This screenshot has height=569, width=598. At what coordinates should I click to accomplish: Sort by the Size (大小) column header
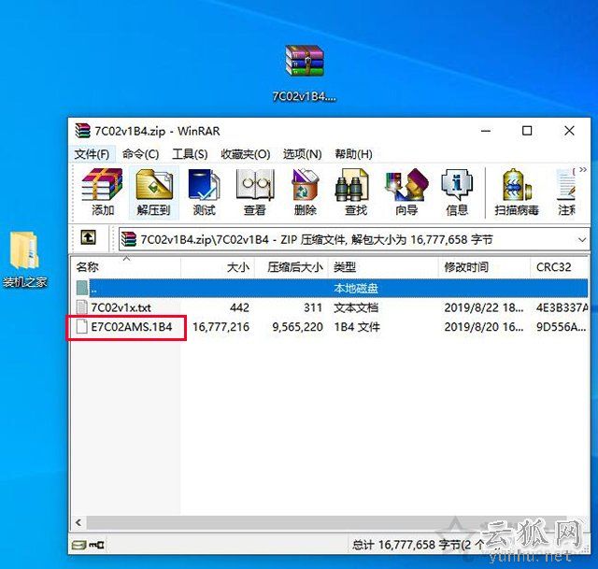218,267
